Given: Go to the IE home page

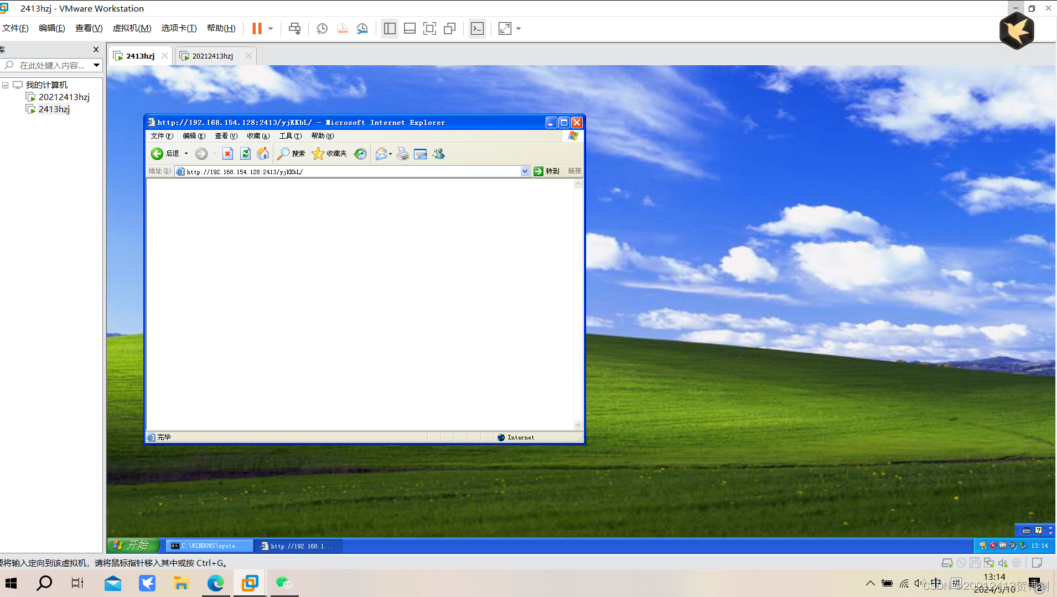Looking at the screenshot, I should (x=263, y=154).
